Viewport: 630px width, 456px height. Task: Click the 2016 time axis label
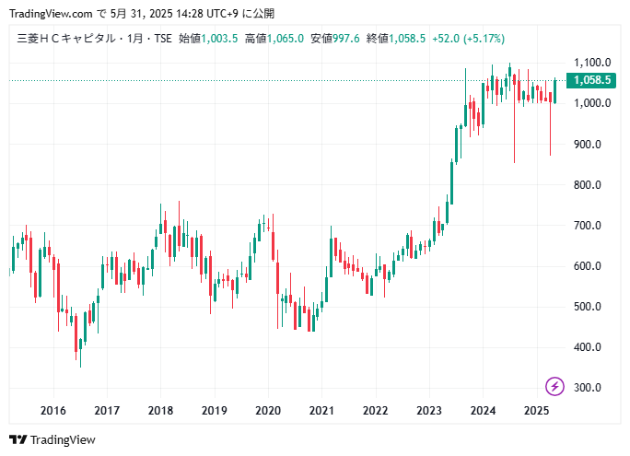click(53, 411)
